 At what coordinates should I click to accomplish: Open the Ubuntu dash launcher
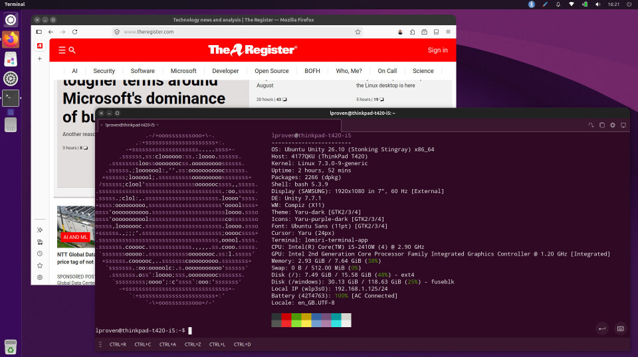(11, 20)
